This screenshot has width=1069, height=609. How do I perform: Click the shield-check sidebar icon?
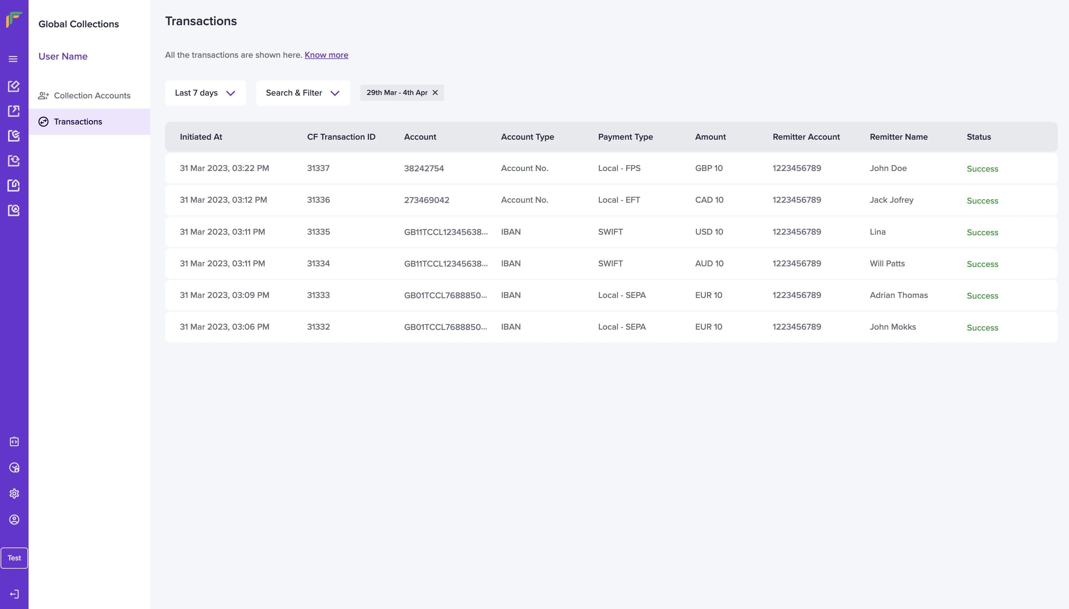(x=14, y=136)
